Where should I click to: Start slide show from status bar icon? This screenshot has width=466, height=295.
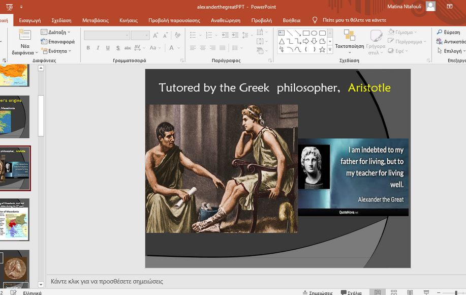tap(426, 292)
